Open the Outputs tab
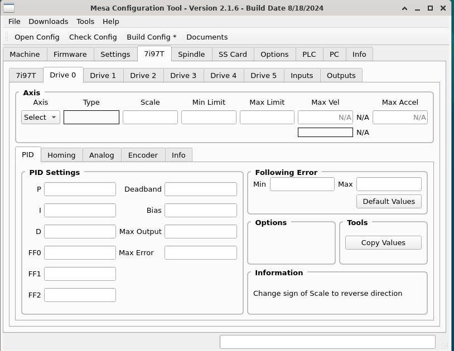The image size is (454, 351). click(341, 75)
